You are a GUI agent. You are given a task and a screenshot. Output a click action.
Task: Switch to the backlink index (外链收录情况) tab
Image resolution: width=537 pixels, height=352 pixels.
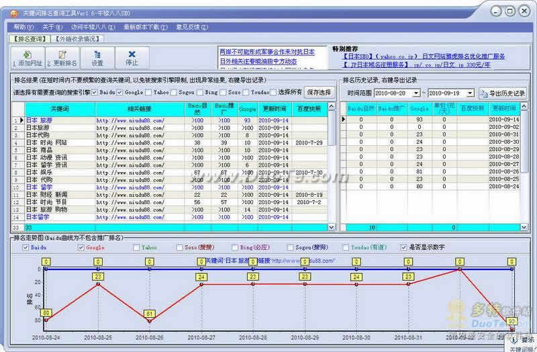click(77, 39)
